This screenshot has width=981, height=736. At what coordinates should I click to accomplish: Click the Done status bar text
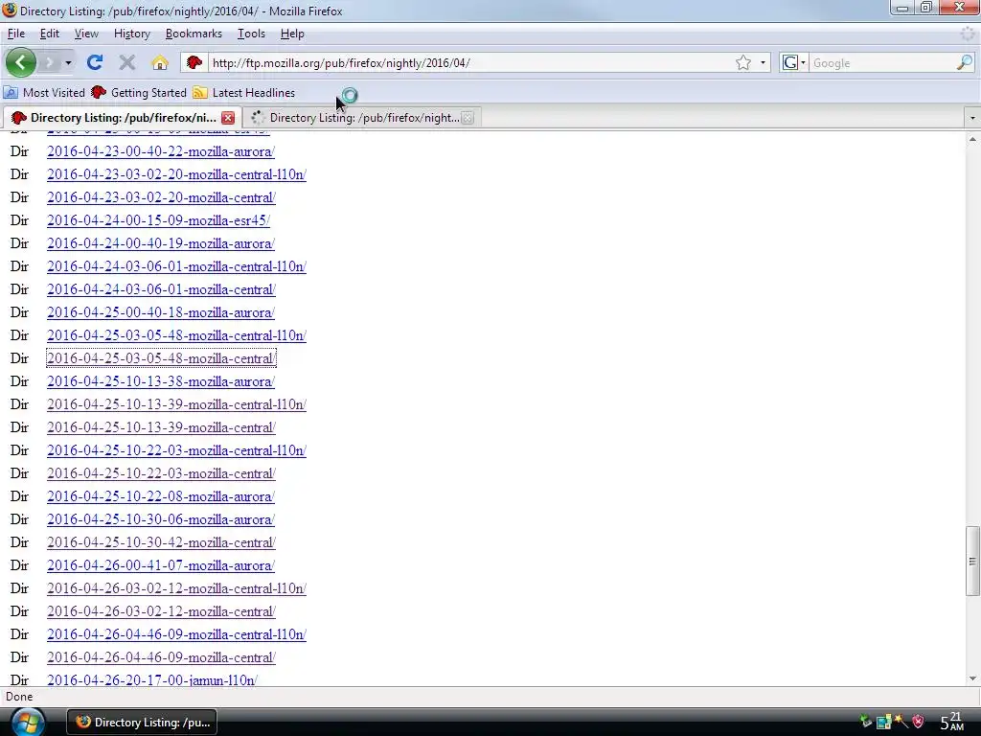tap(19, 697)
